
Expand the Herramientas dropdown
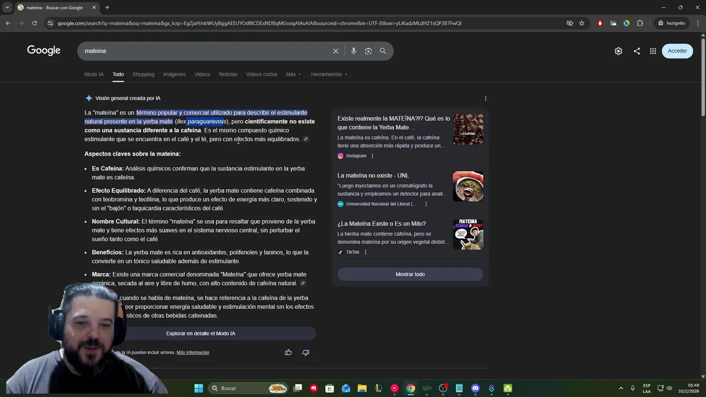(329, 74)
